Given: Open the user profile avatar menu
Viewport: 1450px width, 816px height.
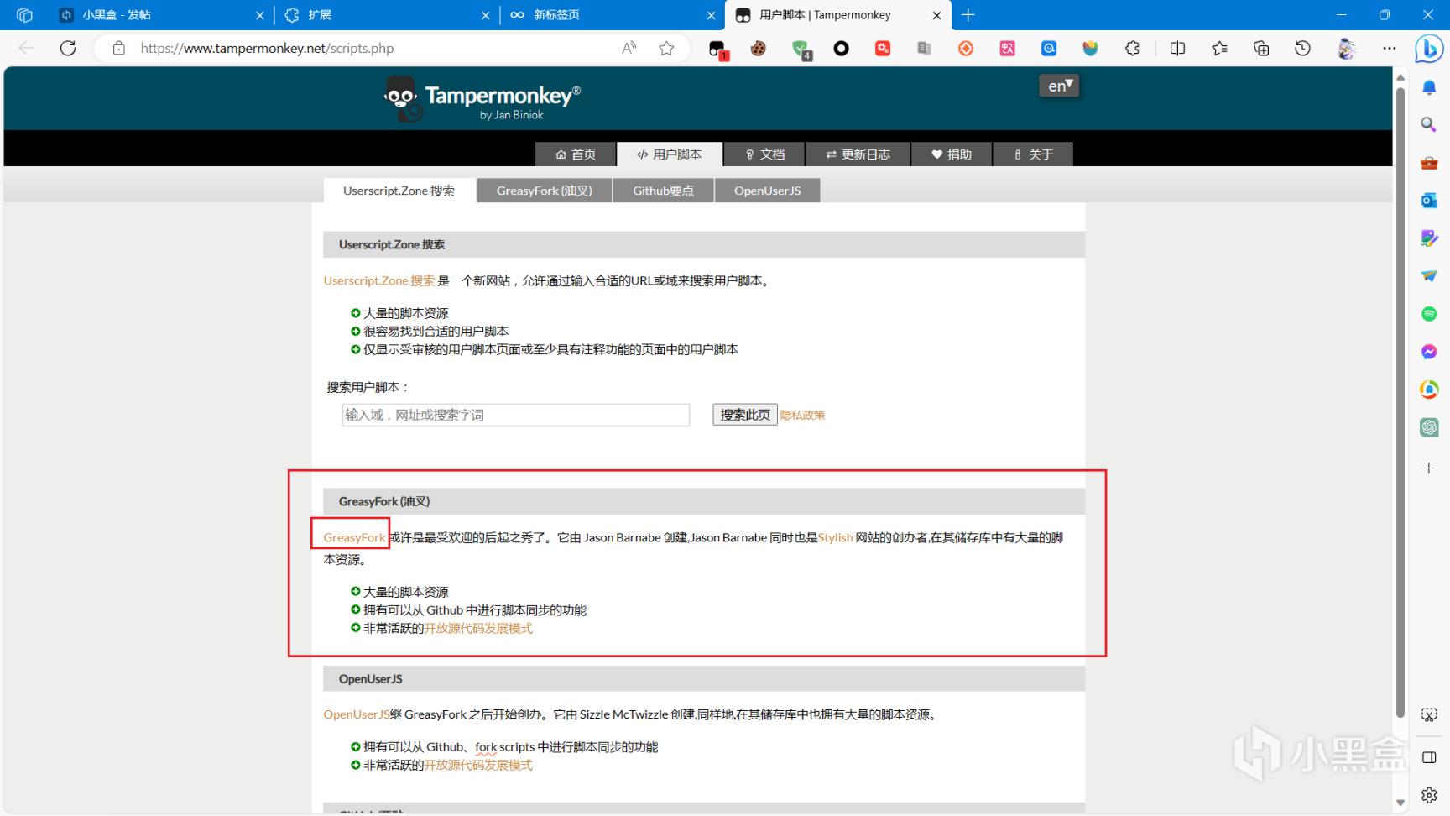Looking at the screenshot, I should pyautogui.click(x=1346, y=49).
